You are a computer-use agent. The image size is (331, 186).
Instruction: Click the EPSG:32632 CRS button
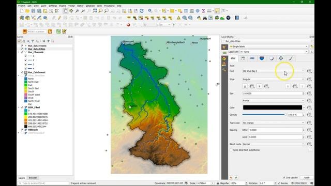click(x=298, y=183)
